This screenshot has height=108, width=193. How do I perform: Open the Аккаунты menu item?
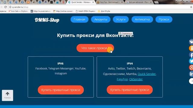101,19
